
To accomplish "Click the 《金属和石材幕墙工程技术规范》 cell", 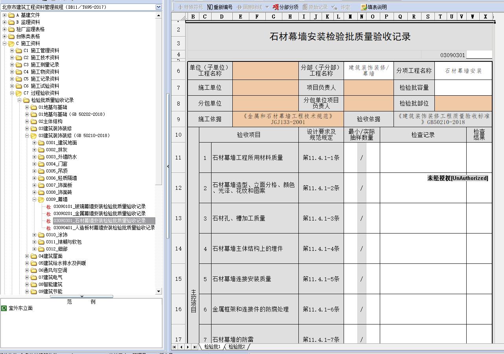I will tap(288, 119).
